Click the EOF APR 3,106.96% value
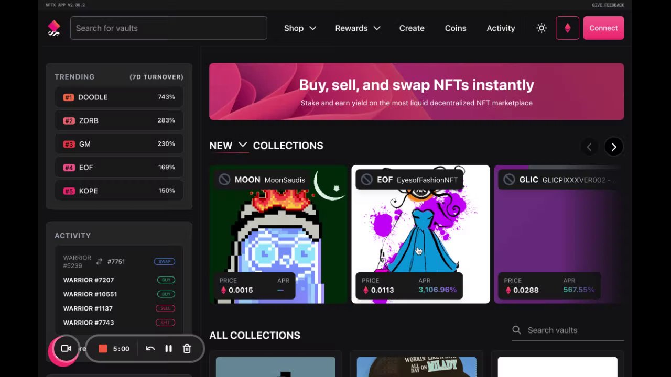The image size is (671, 377). [x=437, y=290]
